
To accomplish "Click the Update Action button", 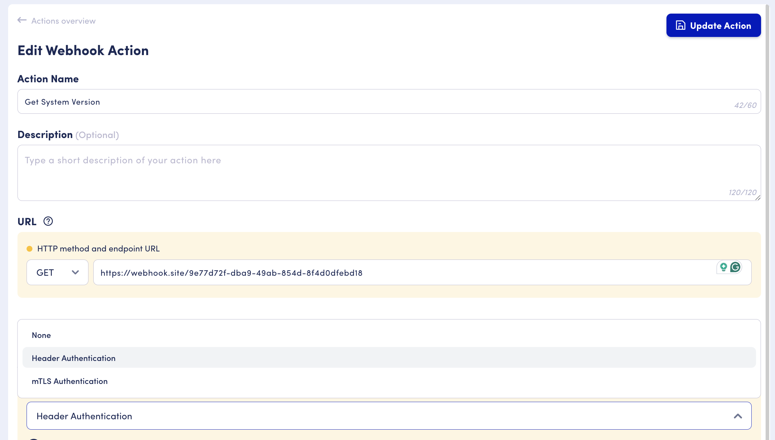I will coord(713,26).
